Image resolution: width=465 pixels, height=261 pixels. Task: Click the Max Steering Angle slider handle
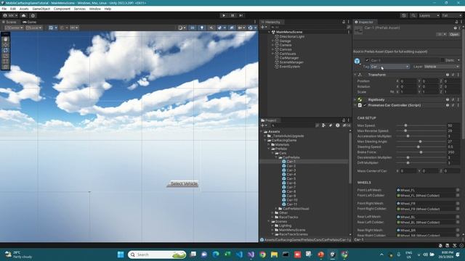[x=420, y=141]
